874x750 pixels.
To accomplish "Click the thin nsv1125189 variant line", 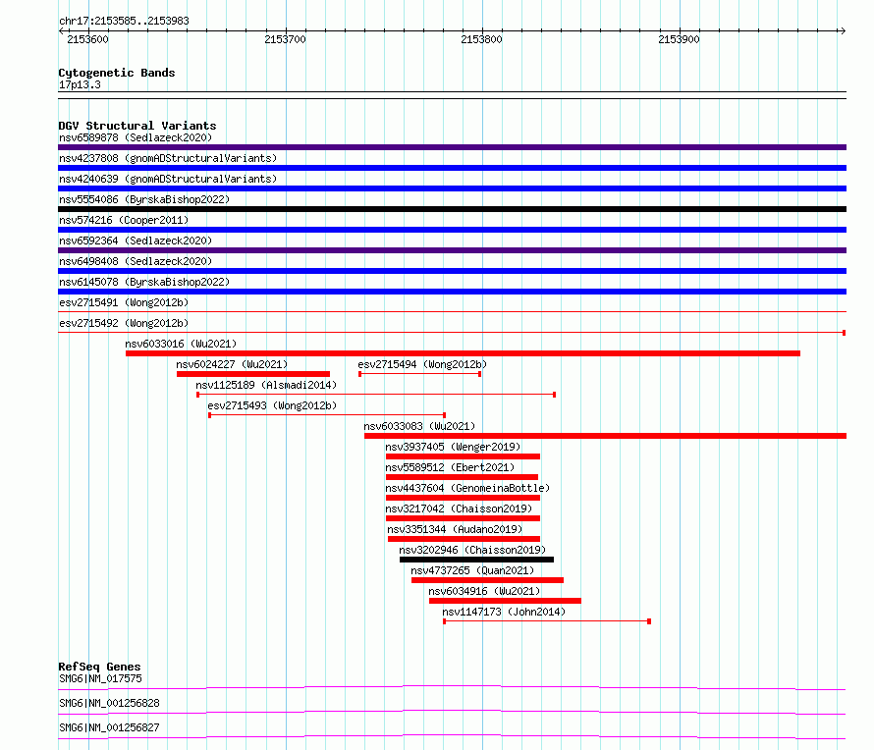I will [376, 395].
